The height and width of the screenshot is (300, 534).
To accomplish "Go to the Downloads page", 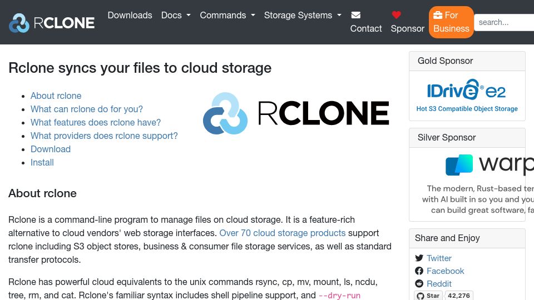I will click(x=130, y=16).
